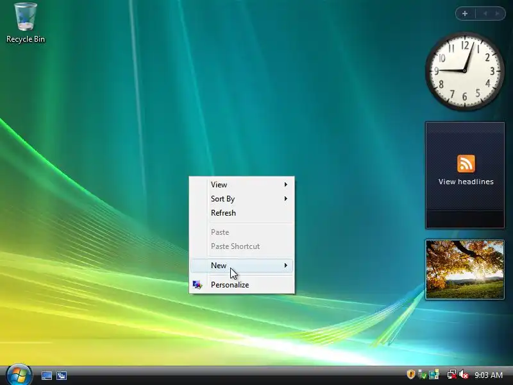Expand the New submenu arrow
Screen dimensions: 513x385
coord(285,266)
